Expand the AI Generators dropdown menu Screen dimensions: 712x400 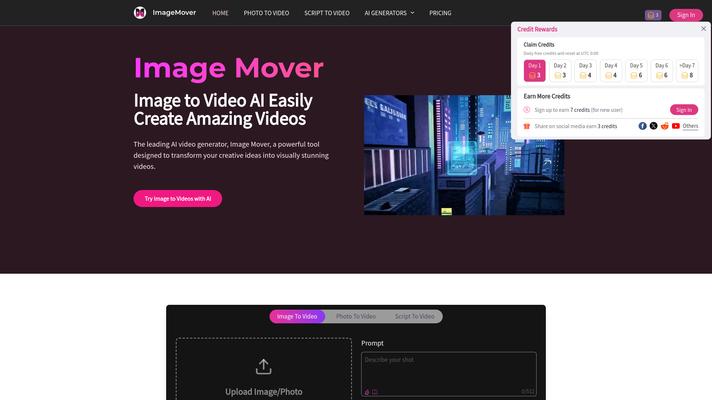(x=389, y=13)
